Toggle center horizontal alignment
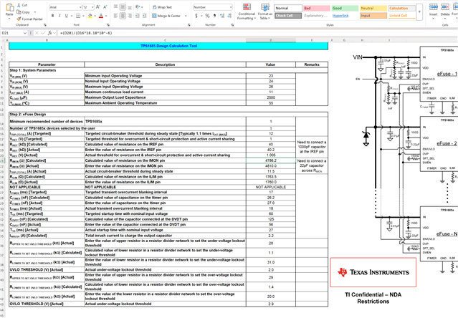458x318 pixels. click(123, 16)
